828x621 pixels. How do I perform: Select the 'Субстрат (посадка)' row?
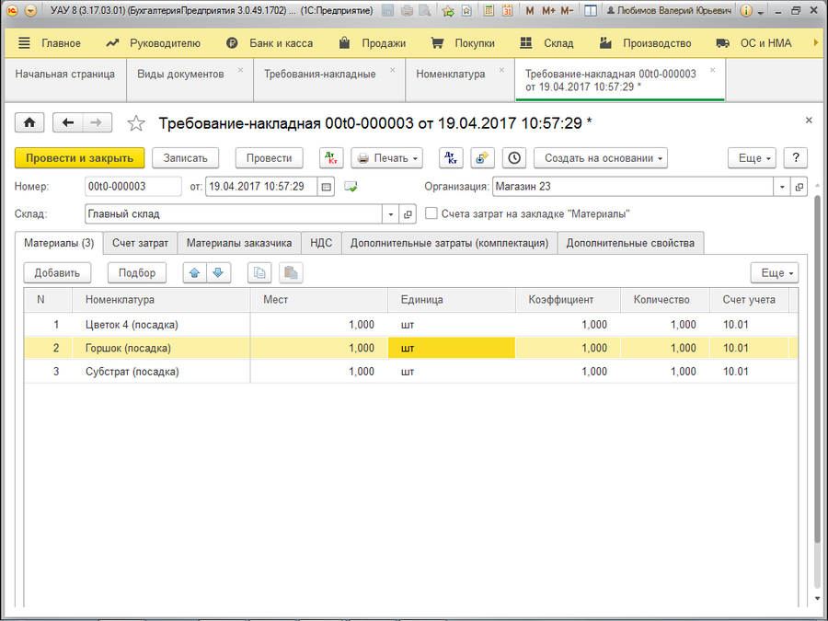[x=132, y=372]
